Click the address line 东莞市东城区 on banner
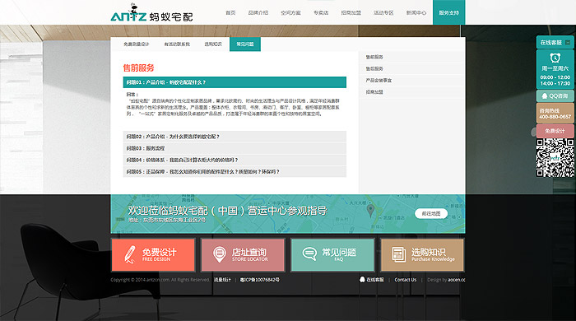The image size is (576, 321). (167, 221)
